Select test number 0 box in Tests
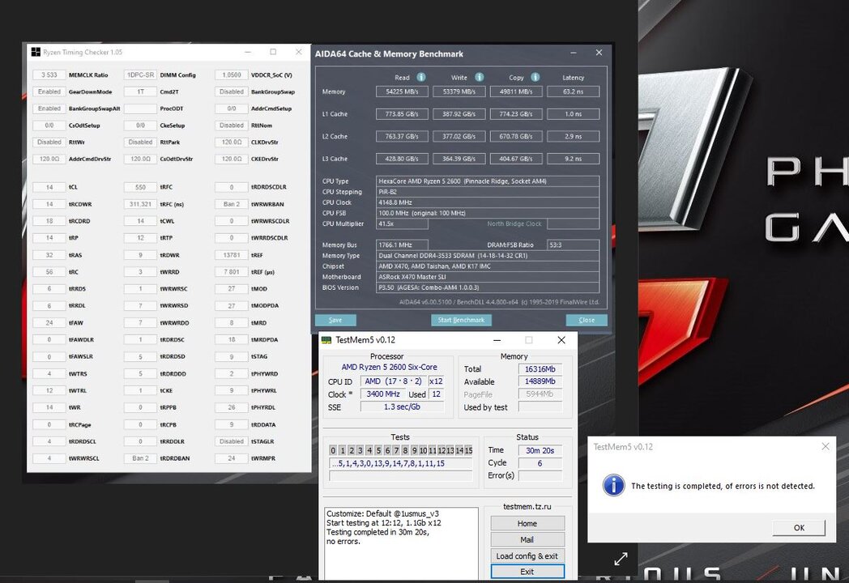The height and width of the screenshot is (583, 849). [333, 450]
